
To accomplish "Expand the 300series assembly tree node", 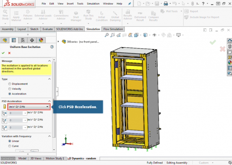I will coord(59,42).
